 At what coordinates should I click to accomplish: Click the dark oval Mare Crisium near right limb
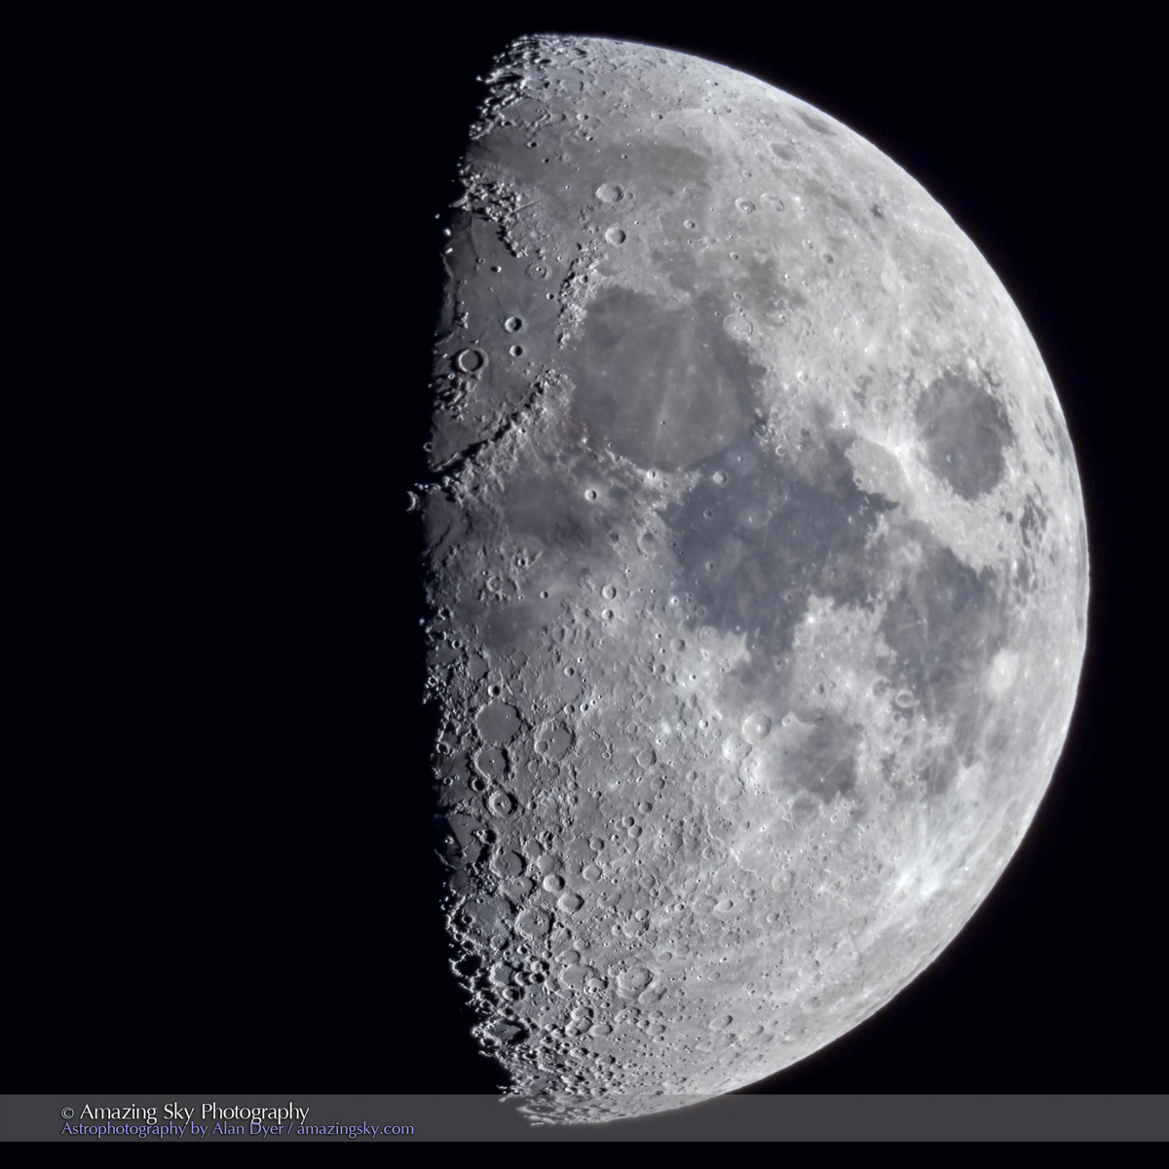pyautogui.click(x=961, y=435)
